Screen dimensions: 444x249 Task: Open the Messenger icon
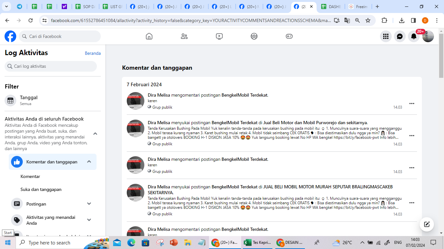point(400,36)
